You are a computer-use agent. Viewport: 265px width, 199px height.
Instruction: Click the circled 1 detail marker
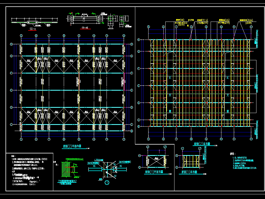click(107, 183)
